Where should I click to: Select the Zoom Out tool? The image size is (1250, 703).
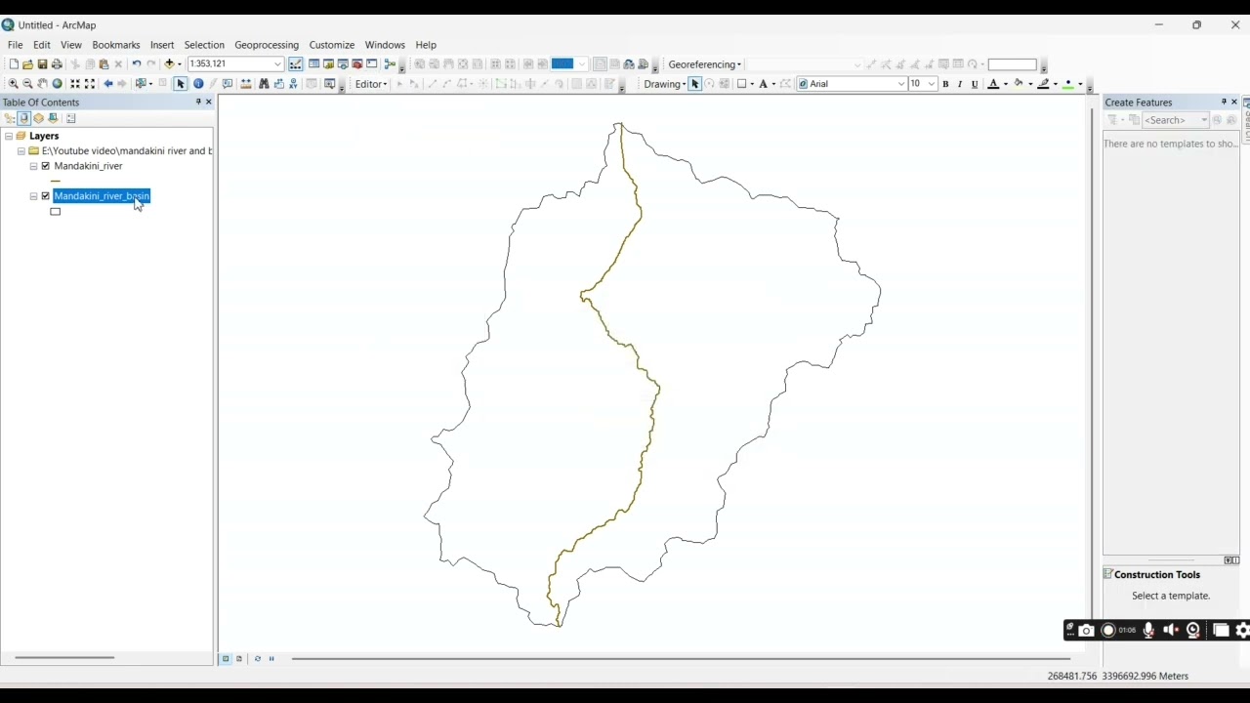coord(27,84)
